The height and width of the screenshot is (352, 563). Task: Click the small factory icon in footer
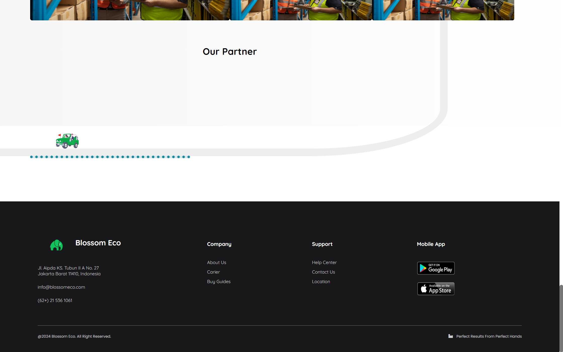point(451,336)
